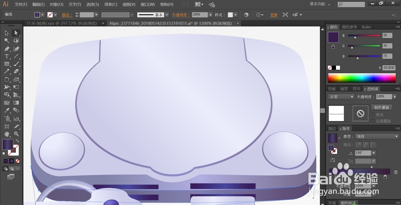The width and height of the screenshot is (401, 205).
Task: Select the Rectangle tool
Action: click(7, 64)
